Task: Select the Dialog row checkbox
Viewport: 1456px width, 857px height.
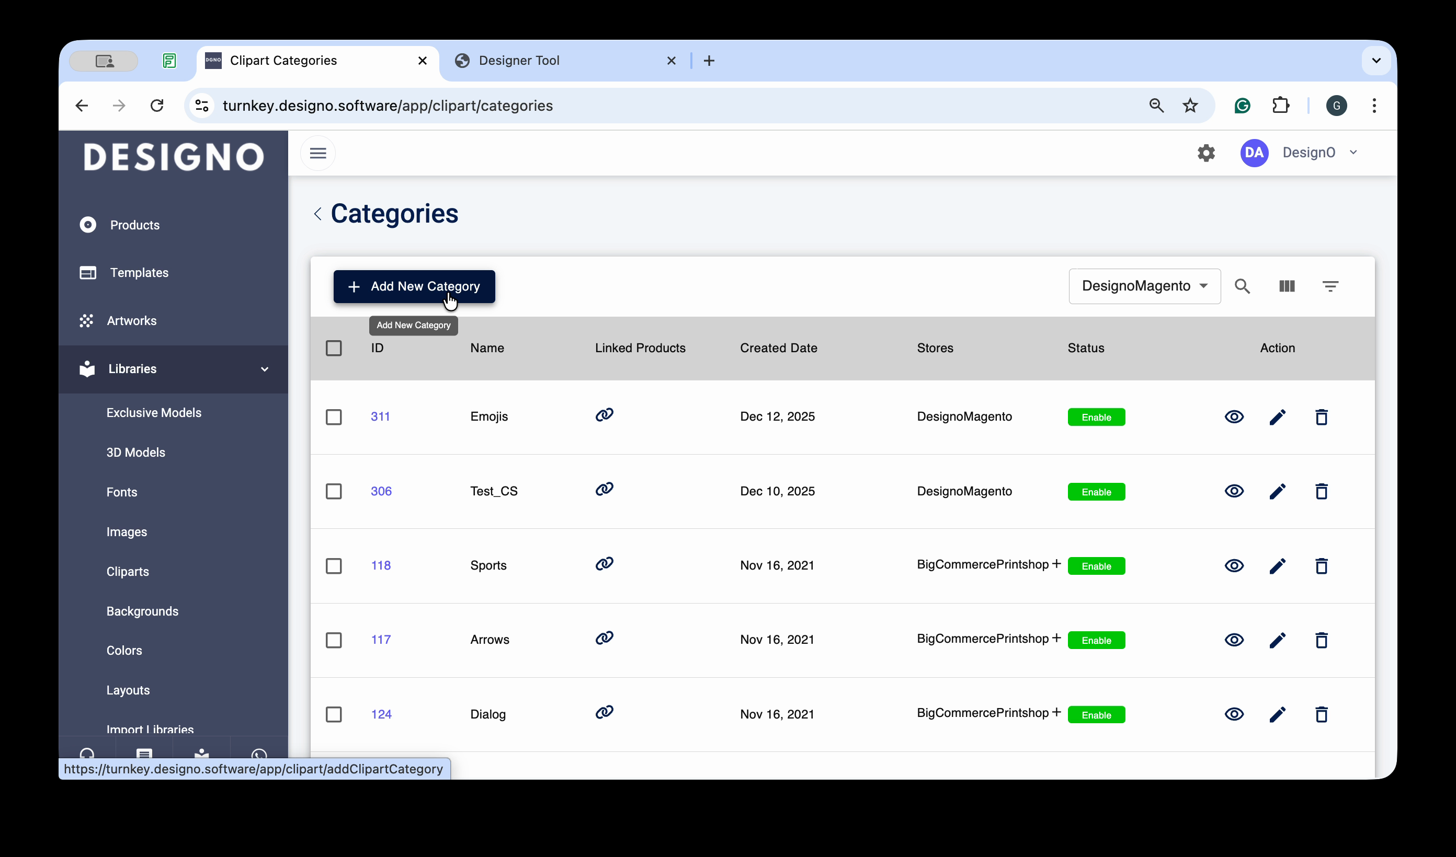Action: click(x=333, y=714)
